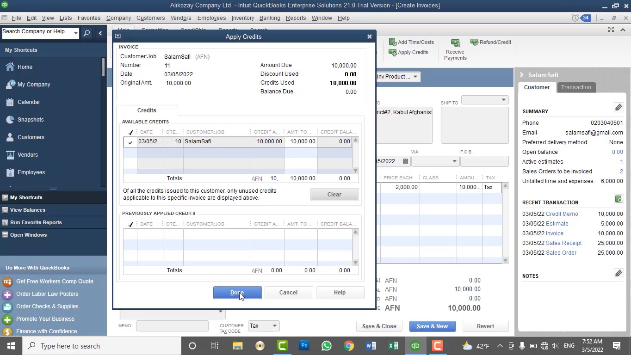Open Google Chrome from the taskbar
This screenshot has width=631, height=355.
(x=349, y=346)
